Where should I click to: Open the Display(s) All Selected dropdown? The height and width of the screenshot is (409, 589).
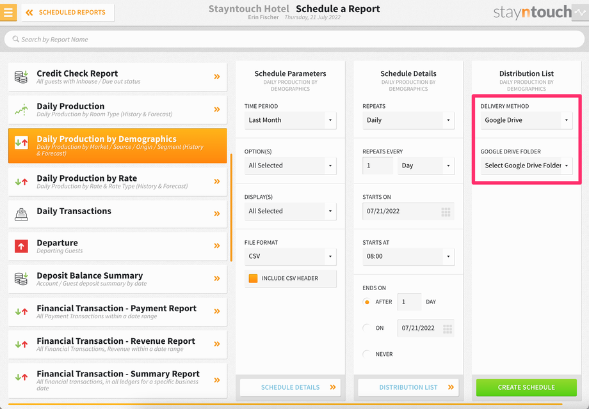click(x=291, y=211)
